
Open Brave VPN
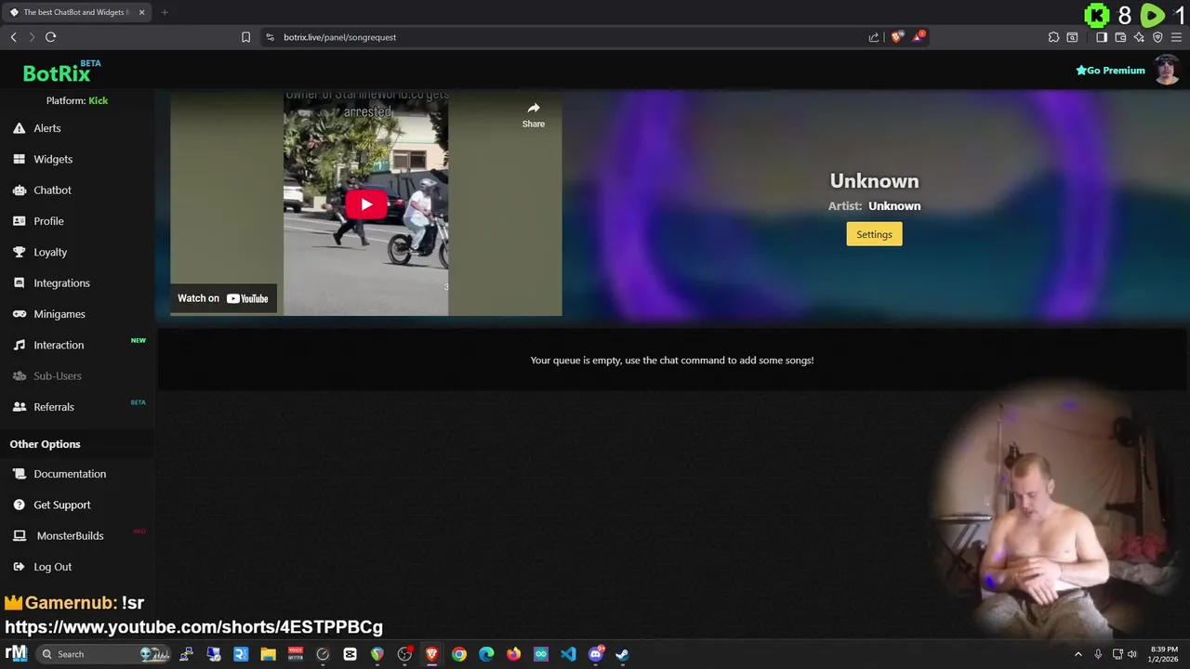coord(1157,37)
